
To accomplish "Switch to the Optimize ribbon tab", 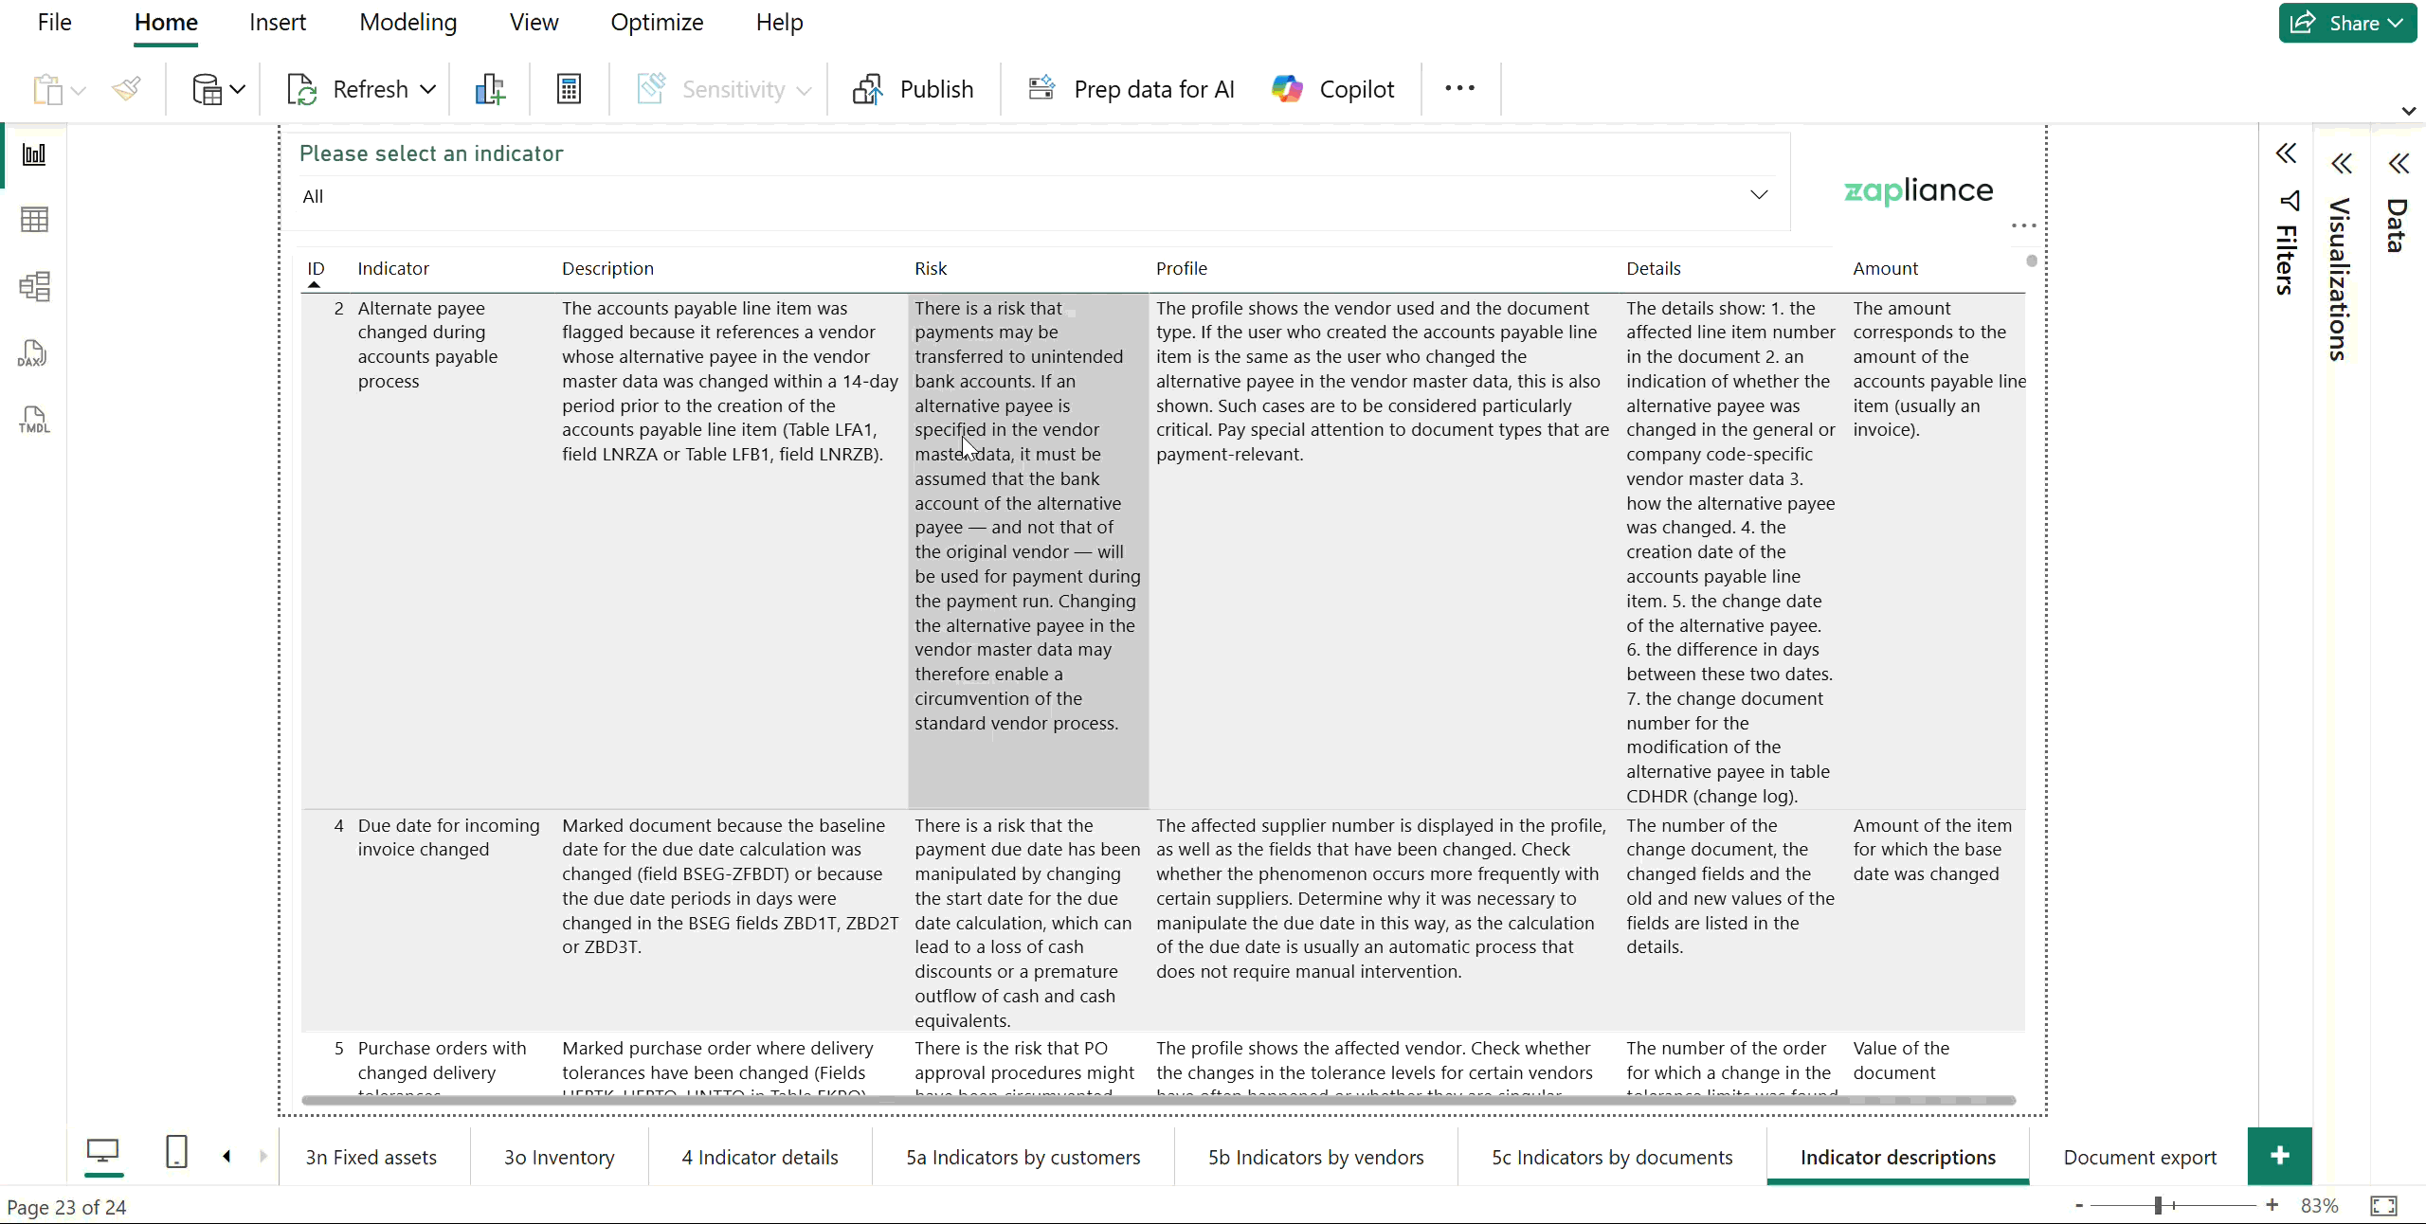I will click(657, 22).
